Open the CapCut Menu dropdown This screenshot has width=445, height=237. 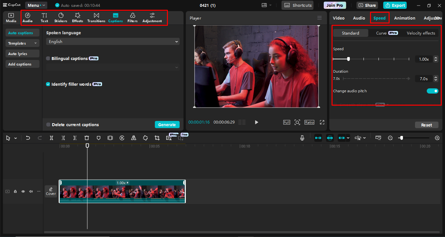pyautogui.click(x=36, y=5)
